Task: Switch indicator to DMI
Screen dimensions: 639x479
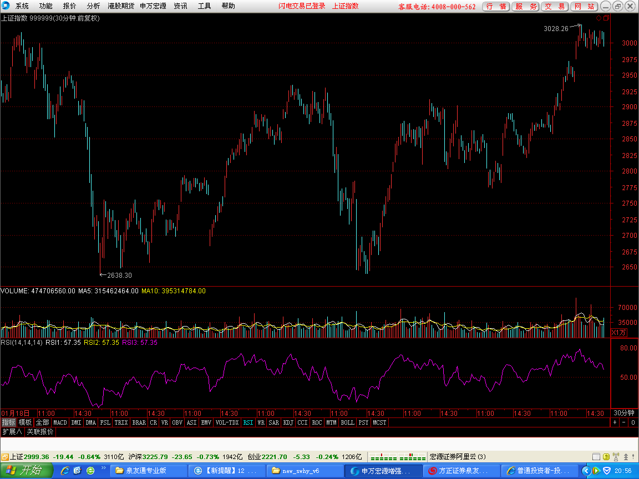Action: tap(76, 422)
